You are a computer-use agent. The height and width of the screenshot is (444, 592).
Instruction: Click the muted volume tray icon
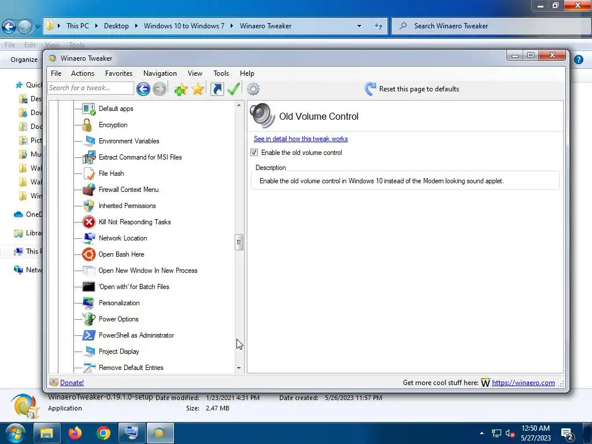(x=510, y=433)
